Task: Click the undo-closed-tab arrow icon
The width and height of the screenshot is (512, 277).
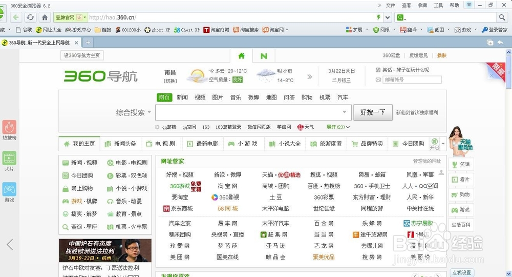Action: point(500,42)
